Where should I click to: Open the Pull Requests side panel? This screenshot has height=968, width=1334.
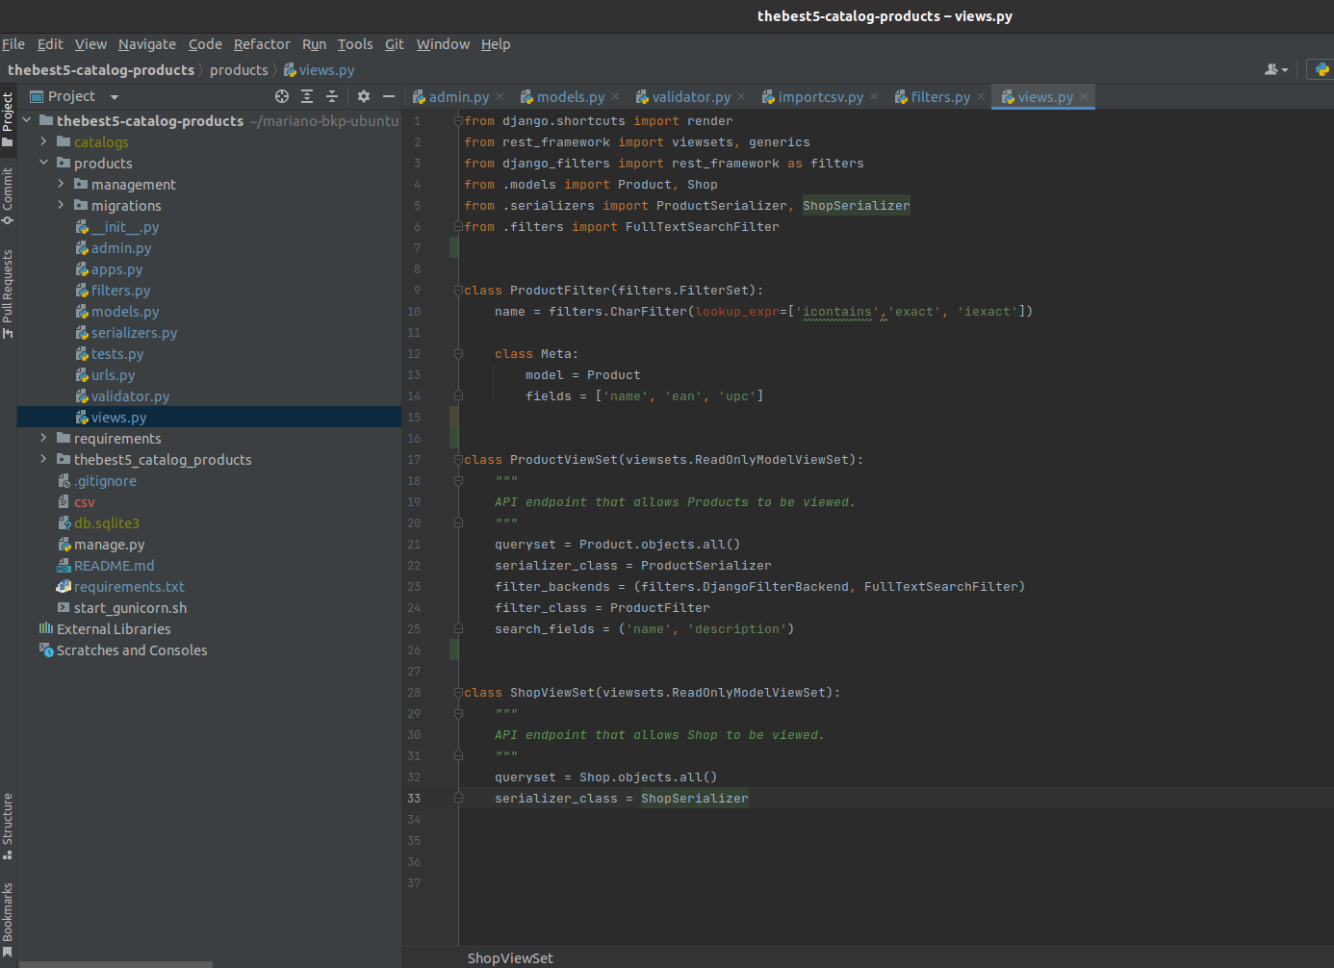[x=8, y=293]
